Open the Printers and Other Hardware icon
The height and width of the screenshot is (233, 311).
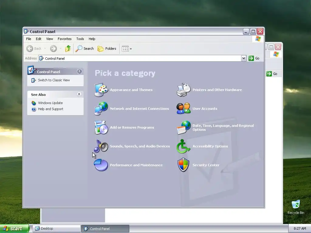183,90
